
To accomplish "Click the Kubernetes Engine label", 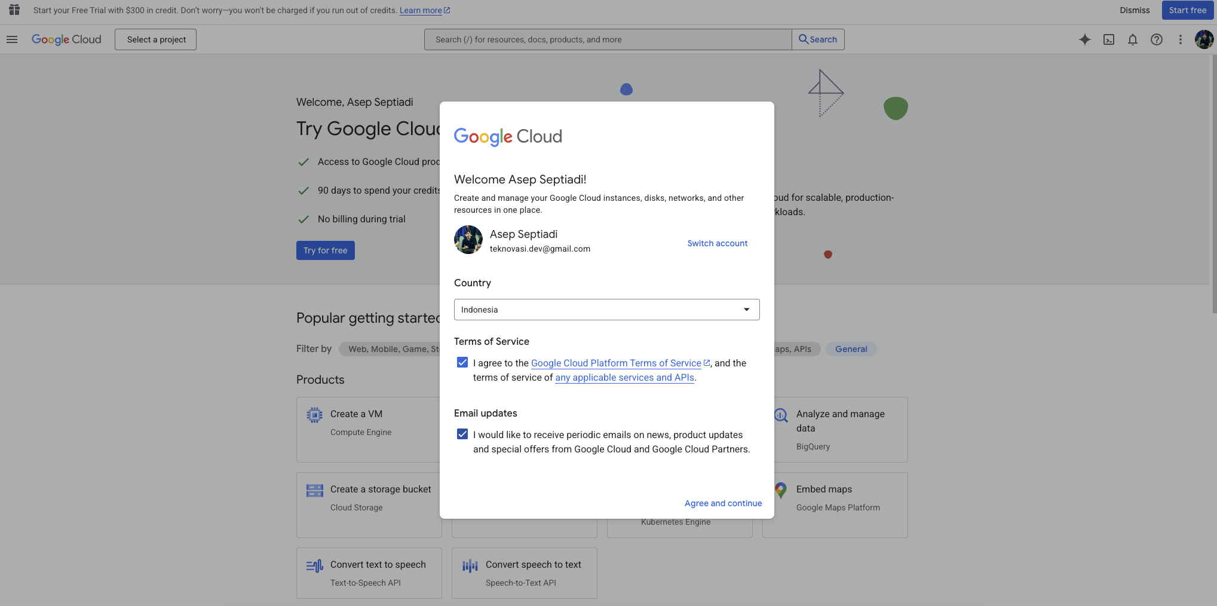I will click(x=676, y=522).
